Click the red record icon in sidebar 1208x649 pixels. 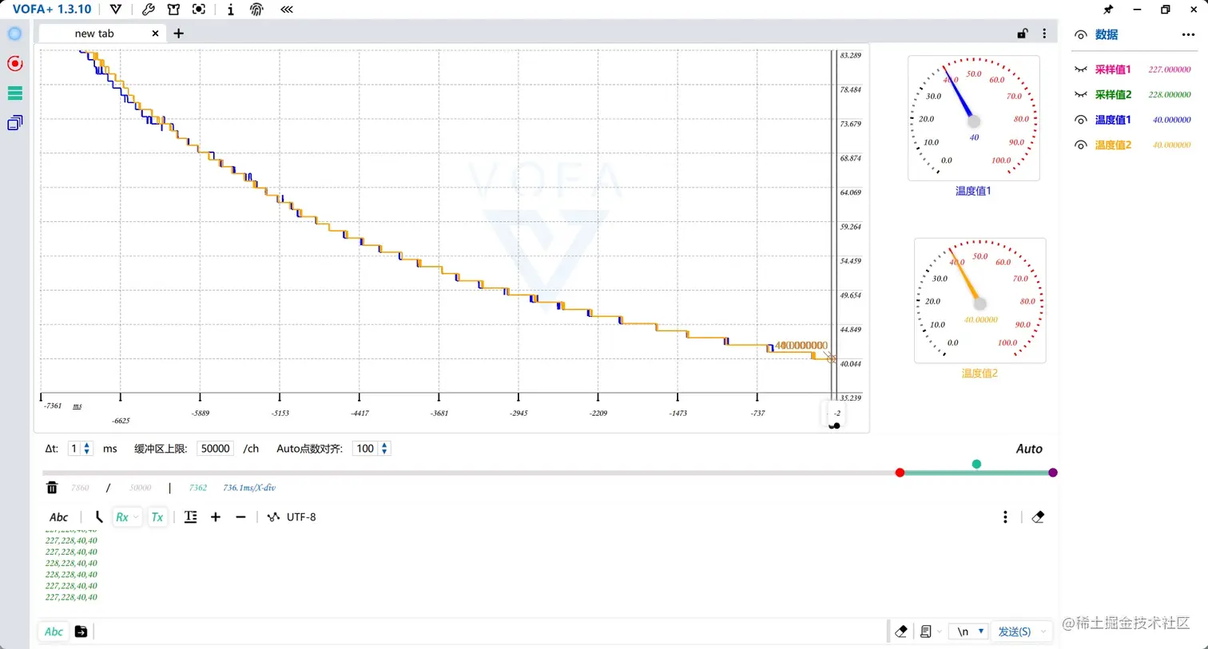14,64
